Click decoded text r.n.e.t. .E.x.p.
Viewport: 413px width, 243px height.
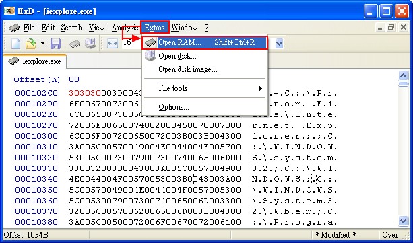coord(294,126)
